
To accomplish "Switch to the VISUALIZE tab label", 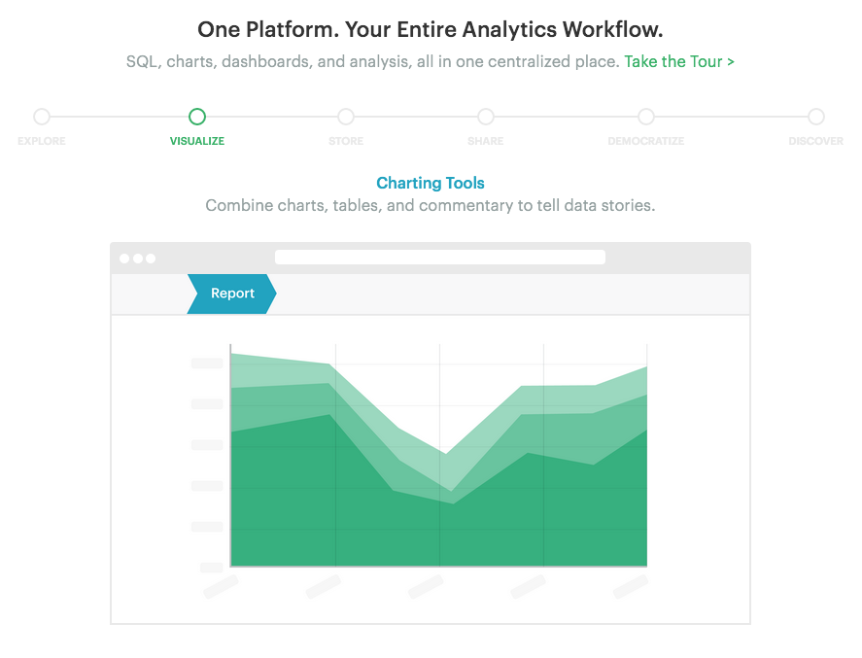I will 197,141.
